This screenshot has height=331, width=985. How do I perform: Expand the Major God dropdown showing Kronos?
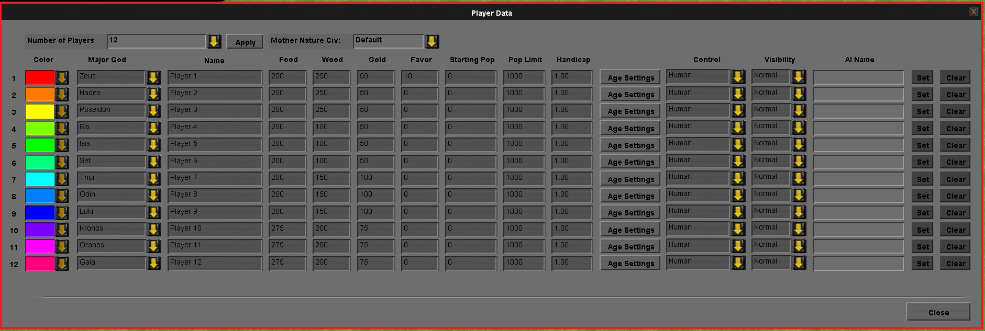tap(153, 230)
